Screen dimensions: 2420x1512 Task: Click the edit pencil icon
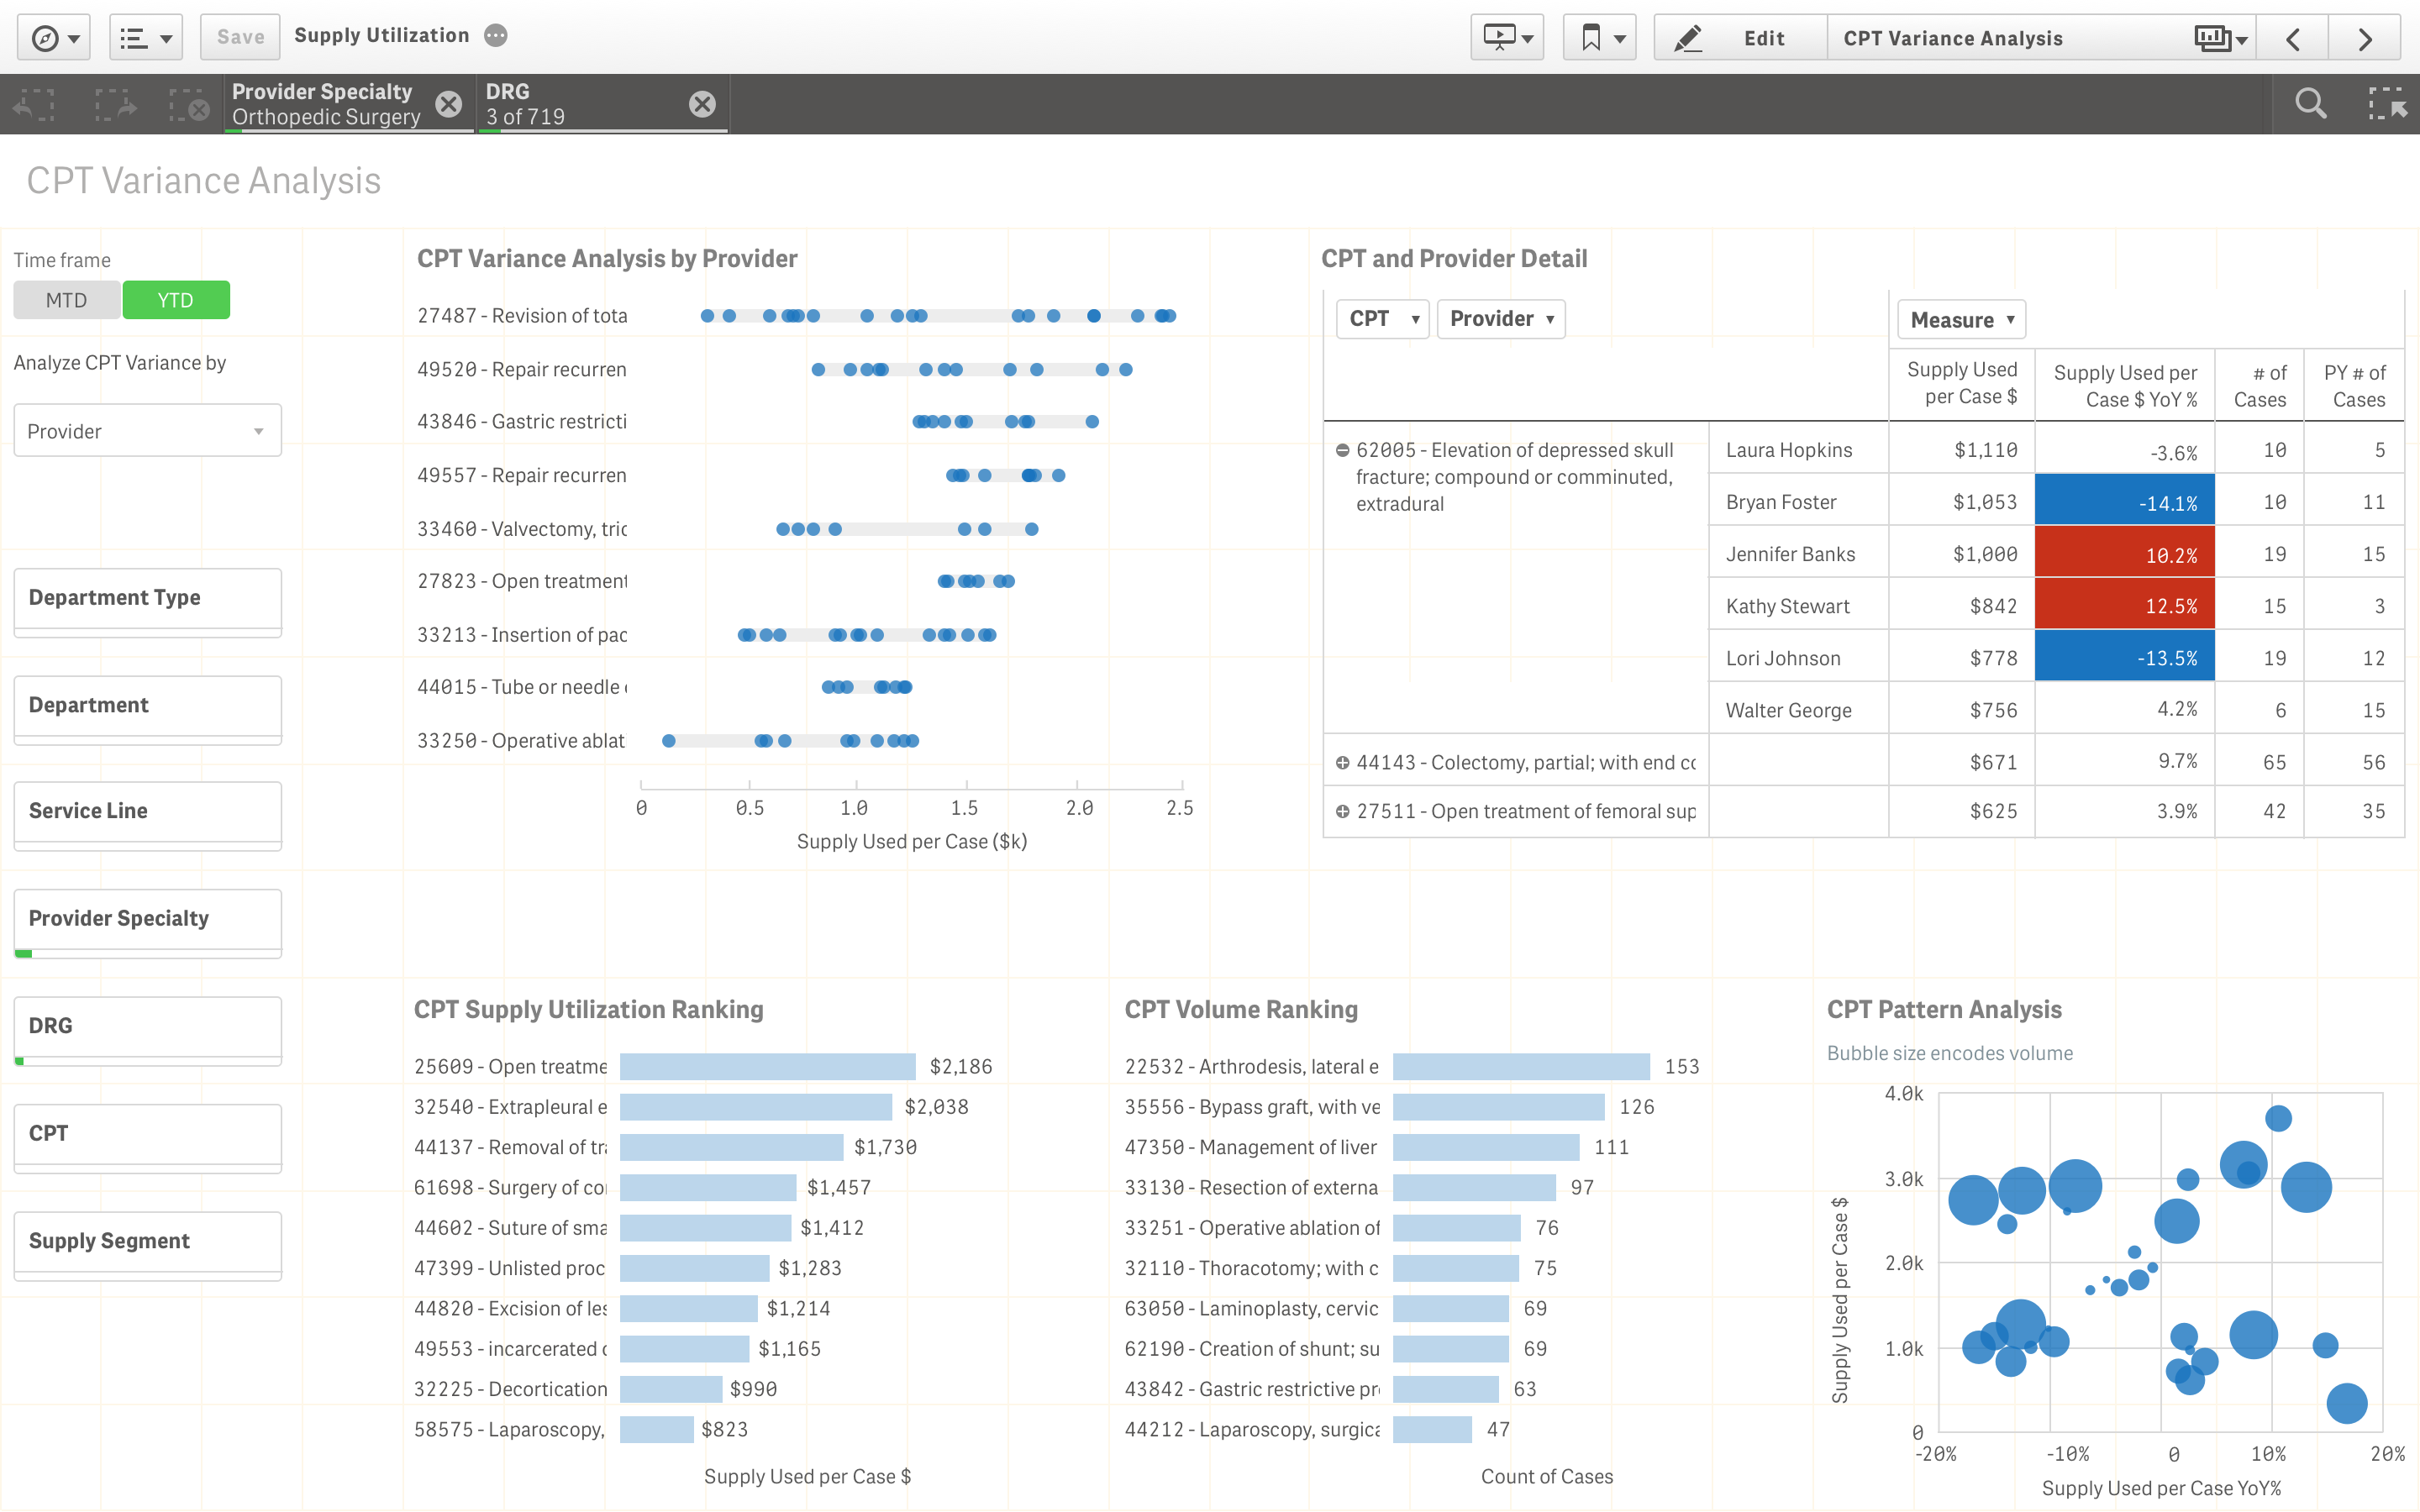pyautogui.click(x=1683, y=39)
